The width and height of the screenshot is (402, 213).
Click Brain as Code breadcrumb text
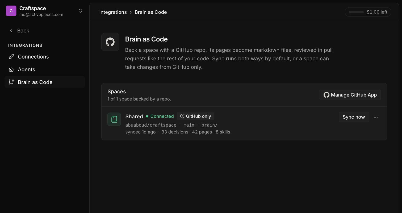(x=151, y=12)
